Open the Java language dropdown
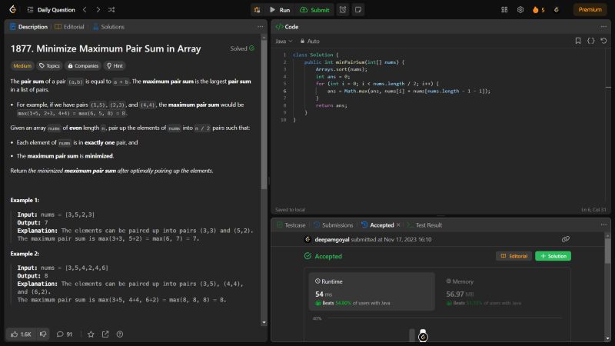This screenshot has height=346, width=615. [x=284, y=42]
